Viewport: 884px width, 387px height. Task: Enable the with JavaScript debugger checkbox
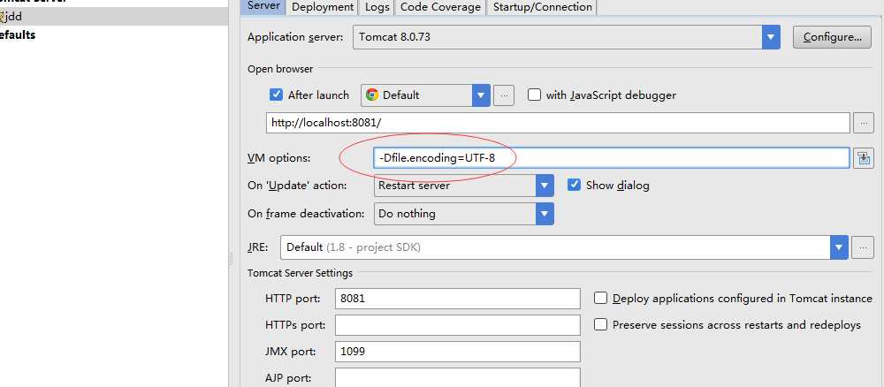pyautogui.click(x=534, y=95)
